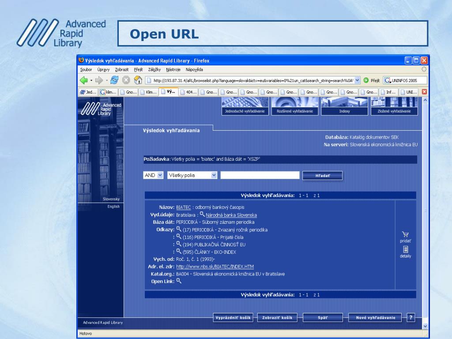Screen dimensions: 452x339
Task: Open the Přejít menu in menu bar
Action: coord(138,69)
